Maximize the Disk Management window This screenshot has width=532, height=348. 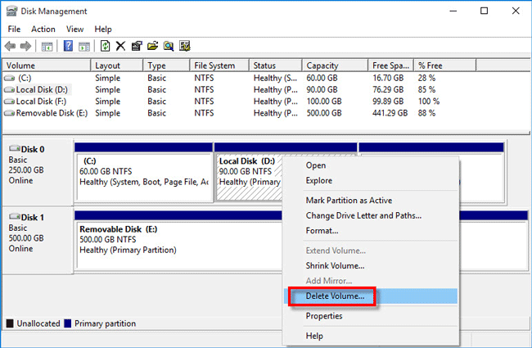[x=485, y=11]
